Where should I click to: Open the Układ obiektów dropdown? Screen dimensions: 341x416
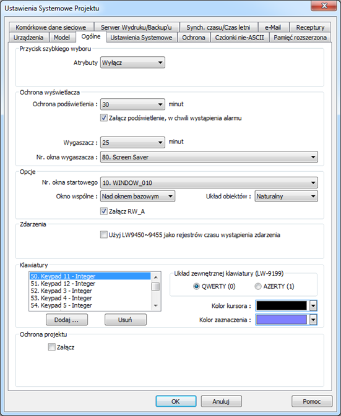point(287,197)
